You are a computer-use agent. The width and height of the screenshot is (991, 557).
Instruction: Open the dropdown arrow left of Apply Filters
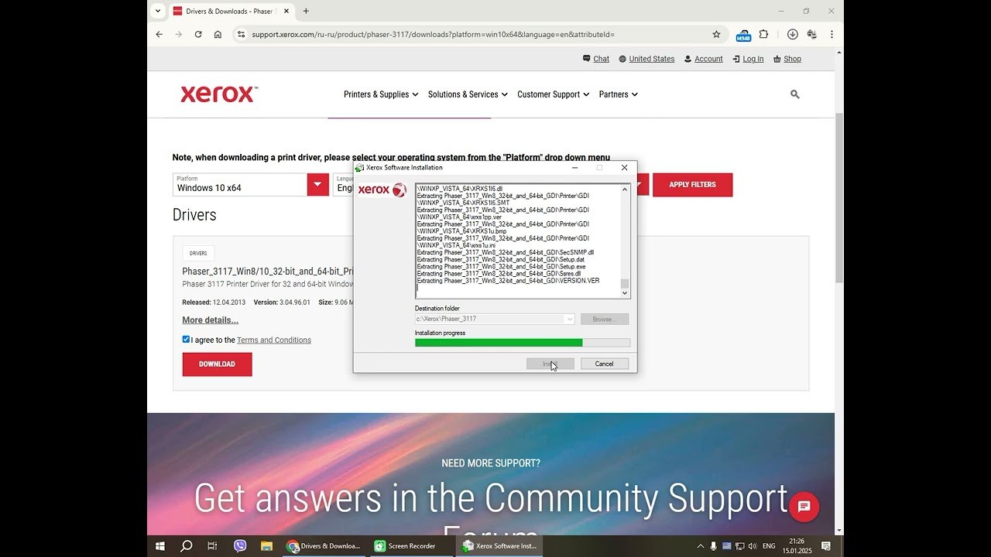pyautogui.click(x=642, y=184)
